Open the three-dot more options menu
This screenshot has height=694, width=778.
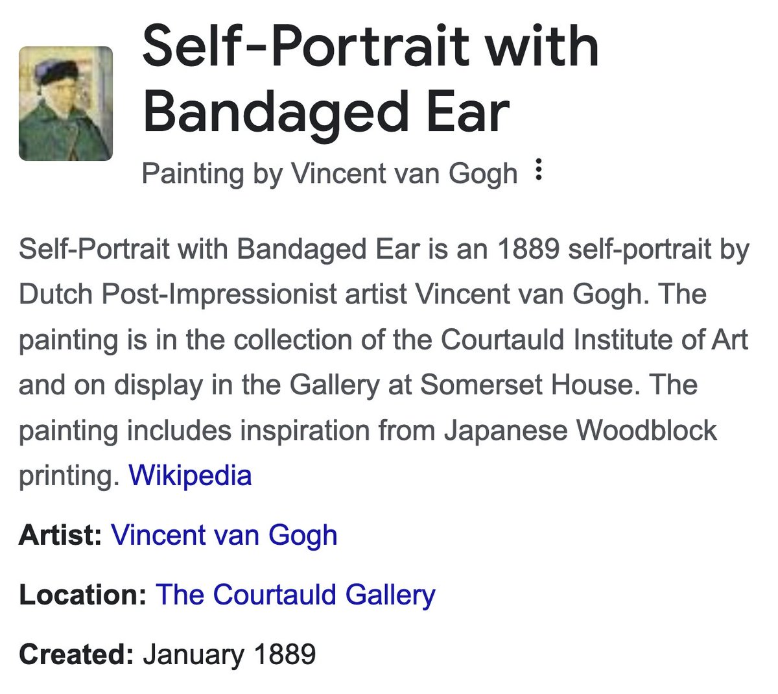[537, 171]
